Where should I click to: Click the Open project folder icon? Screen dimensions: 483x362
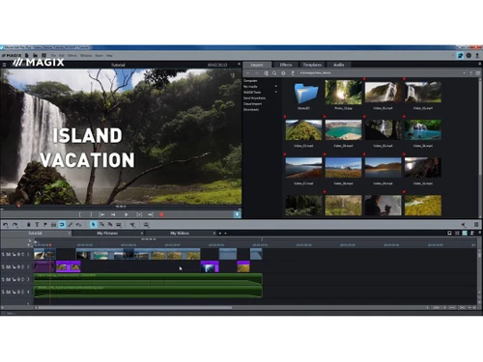click(x=36, y=55)
